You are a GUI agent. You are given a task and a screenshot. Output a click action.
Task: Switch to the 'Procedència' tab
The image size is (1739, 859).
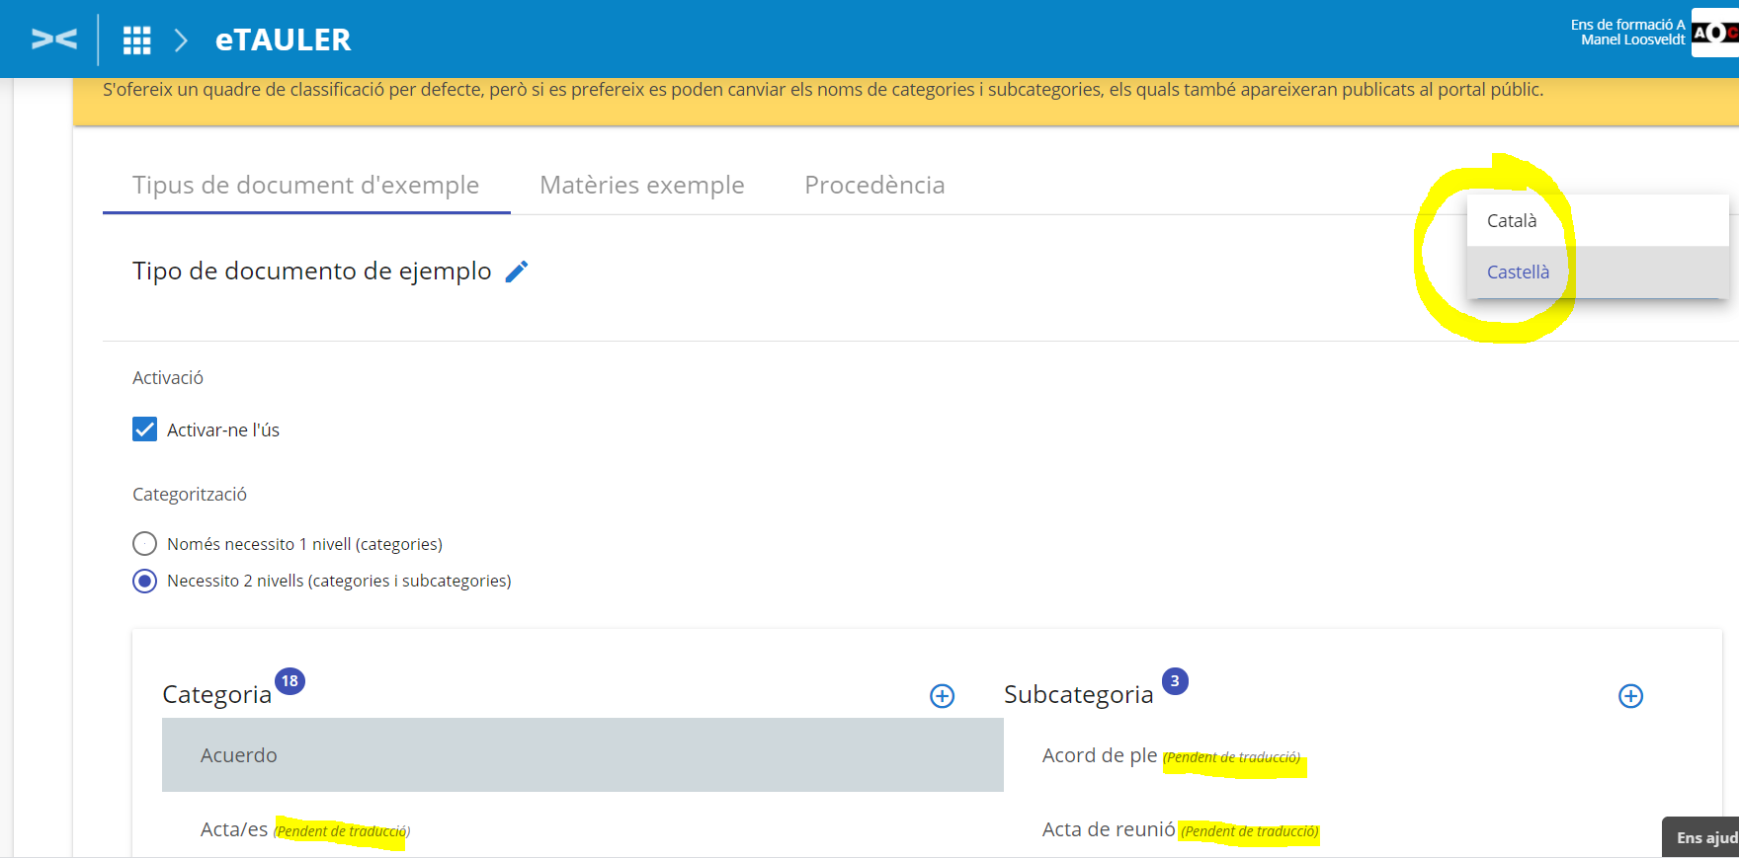pos(874,186)
